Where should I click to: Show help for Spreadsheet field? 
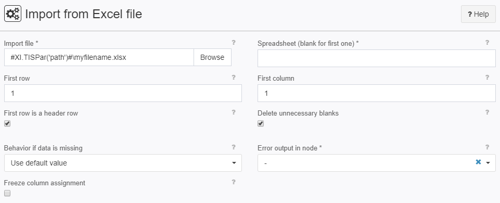click(487, 42)
